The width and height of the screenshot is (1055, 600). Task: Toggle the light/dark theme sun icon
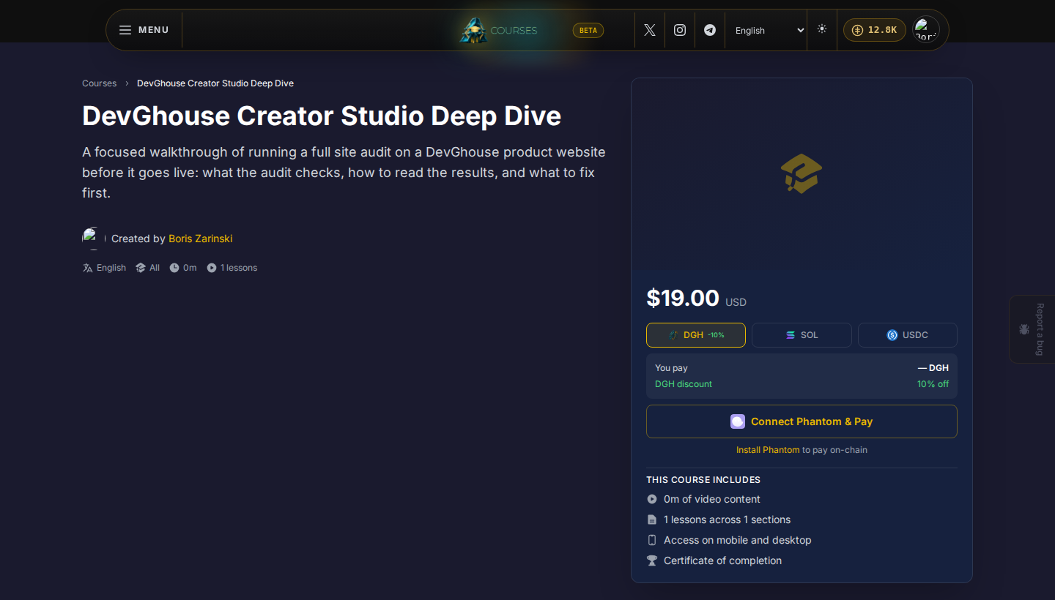pyautogui.click(x=822, y=29)
